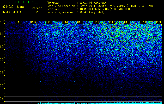164x104 pixels.
Task: Click the HROFFT 1.0.0 title text
Action: (20, 2)
